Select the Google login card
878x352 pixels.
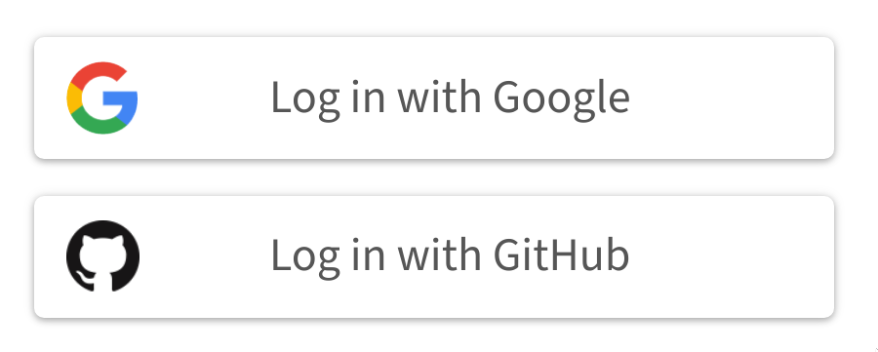pos(434,98)
